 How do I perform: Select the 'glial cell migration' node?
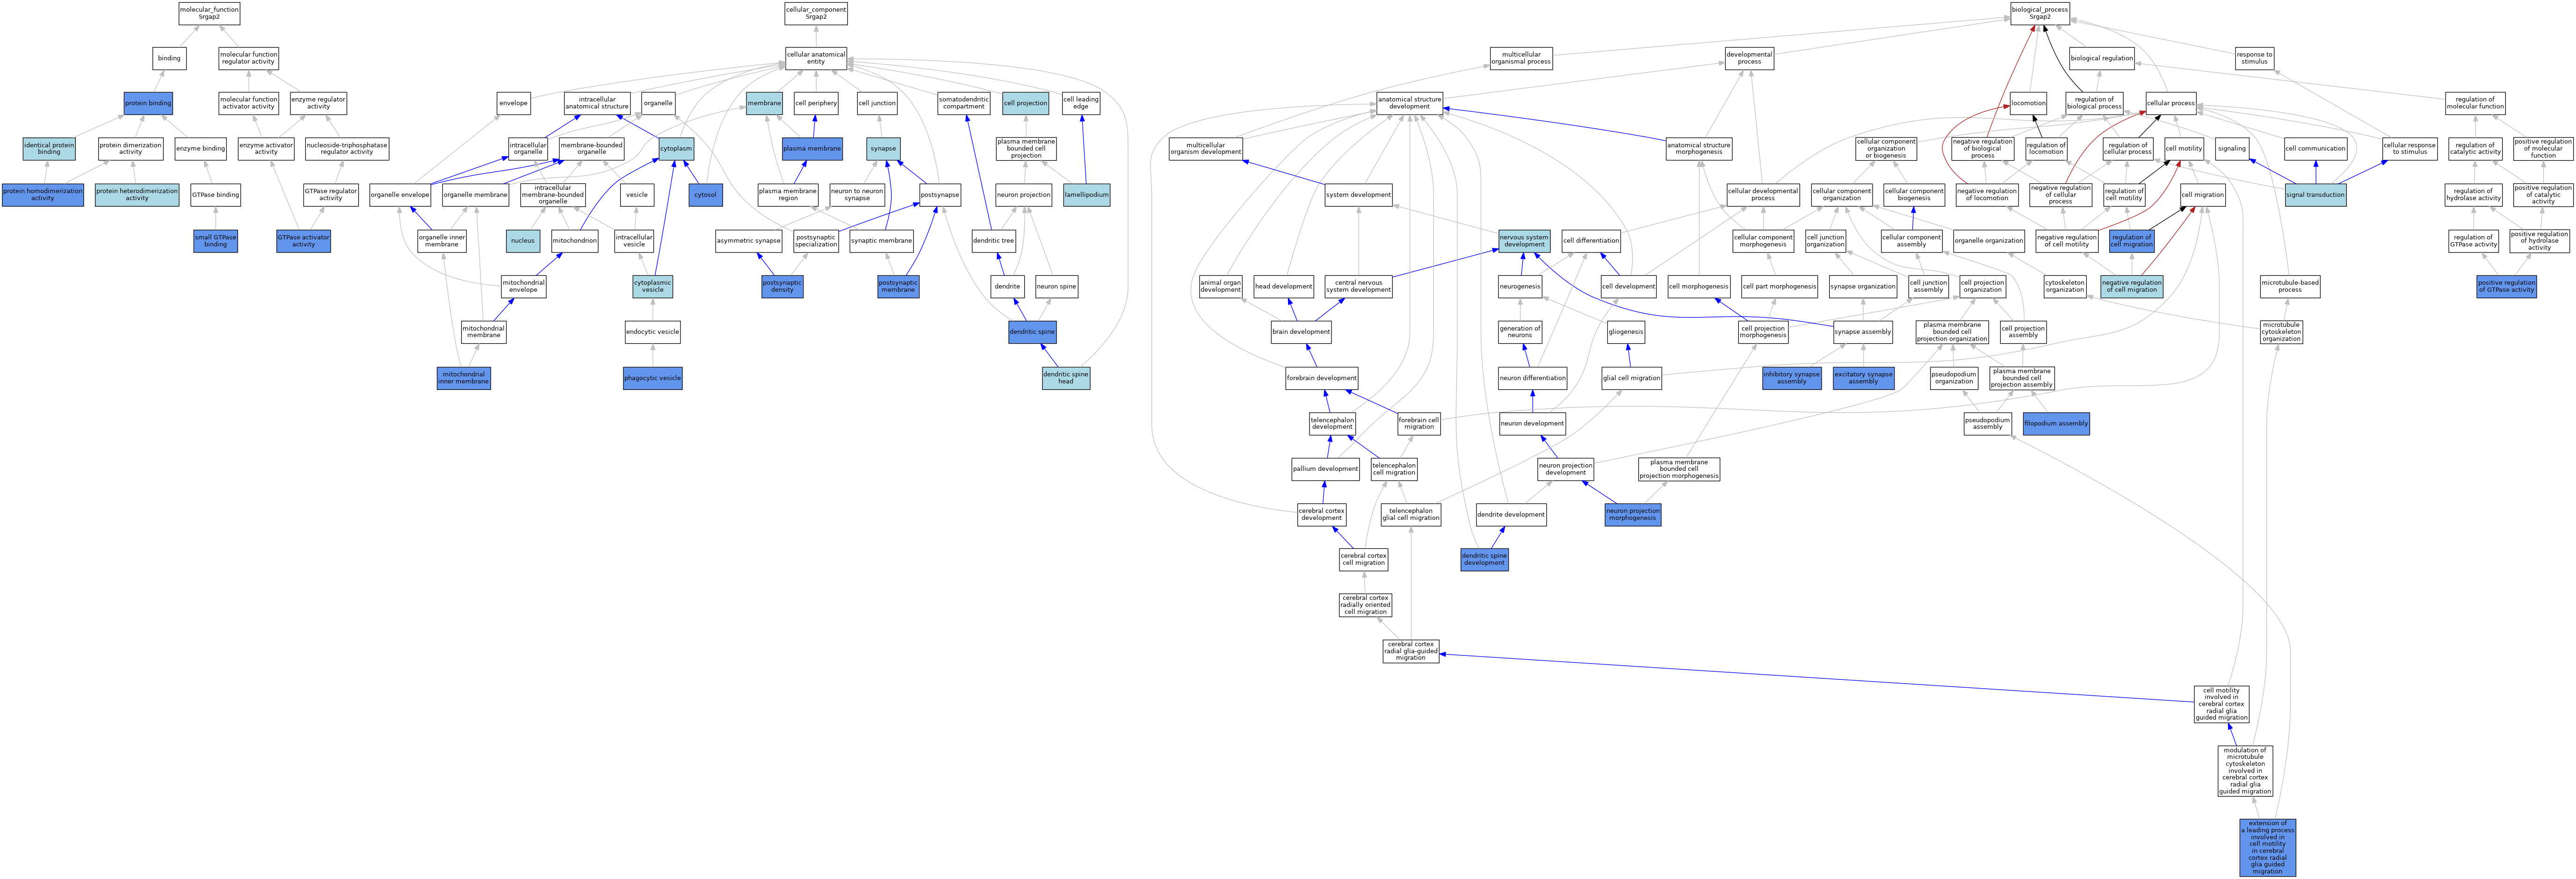click(1631, 378)
